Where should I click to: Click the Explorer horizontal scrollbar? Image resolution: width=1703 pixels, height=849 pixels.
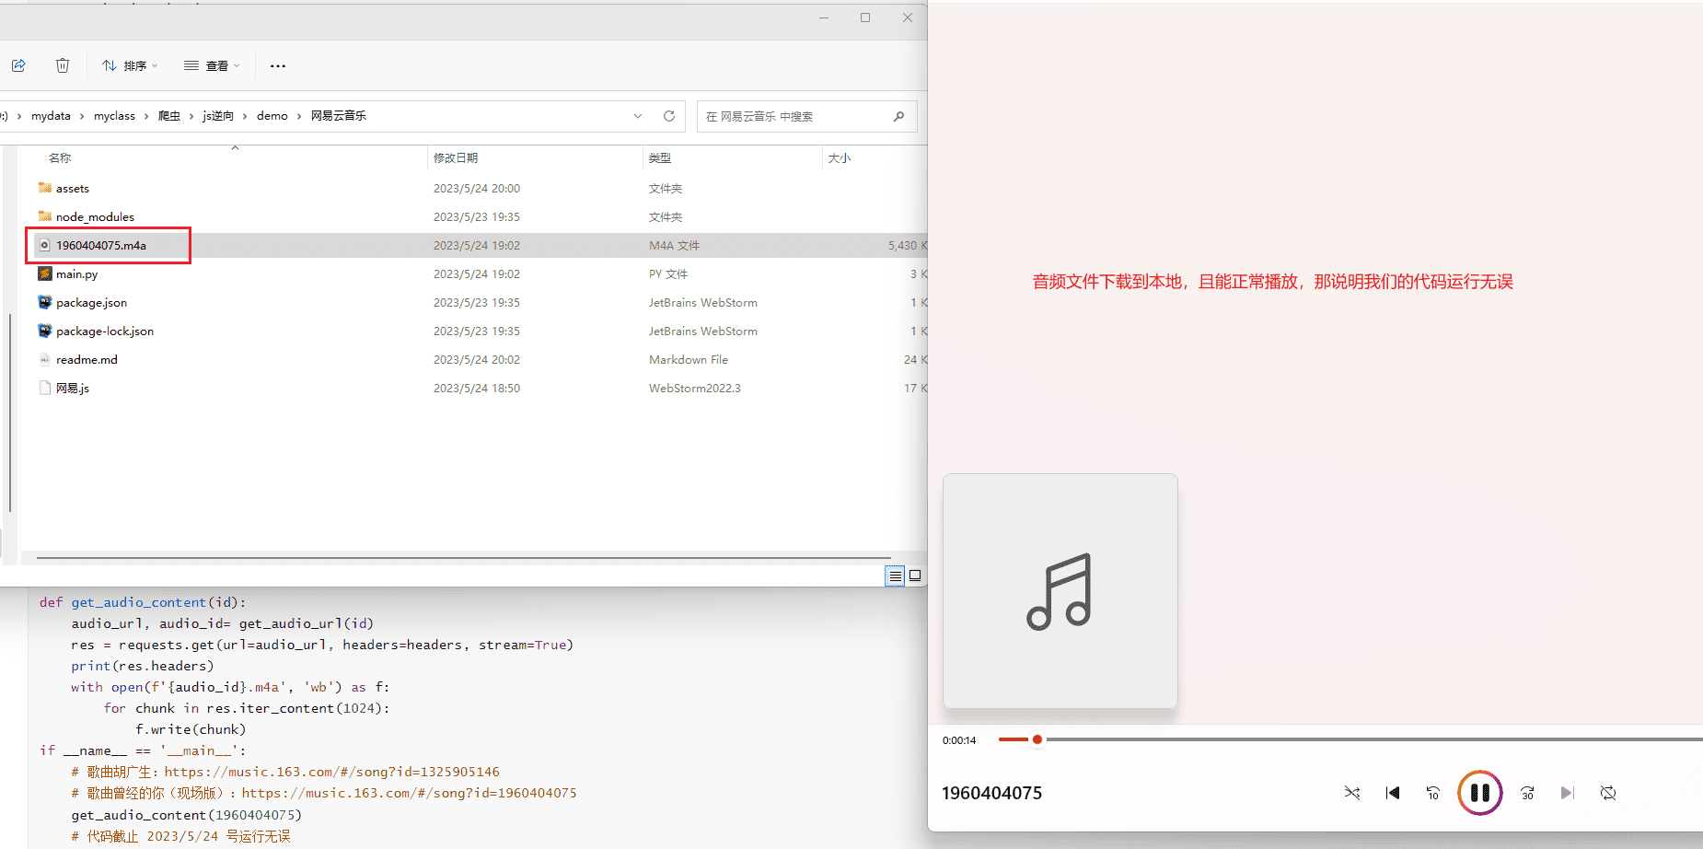(463, 558)
